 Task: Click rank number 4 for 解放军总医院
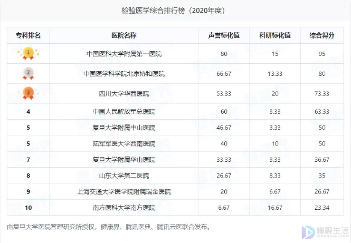tap(28, 112)
